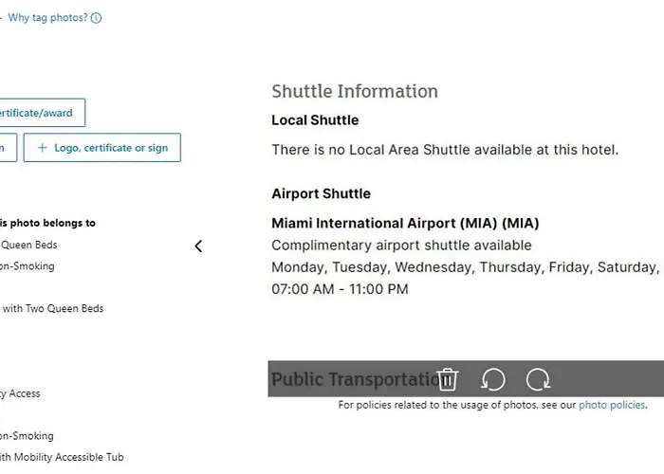Select the first Queen Beds room option
This screenshot has height=474, width=664.
28,245
